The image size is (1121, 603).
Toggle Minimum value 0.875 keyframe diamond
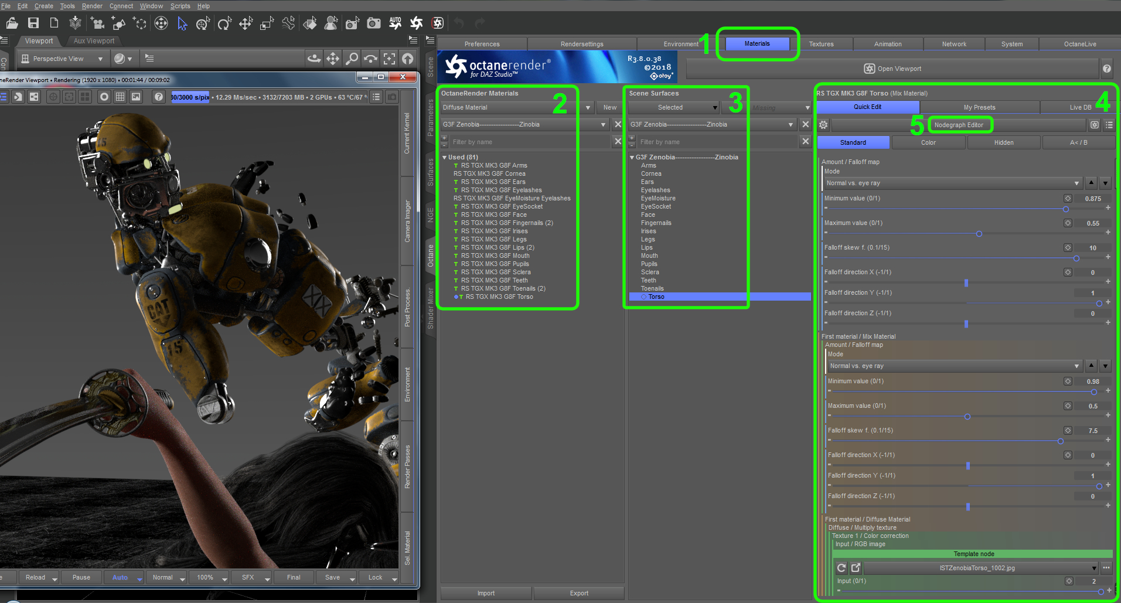tap(1068, 199)
